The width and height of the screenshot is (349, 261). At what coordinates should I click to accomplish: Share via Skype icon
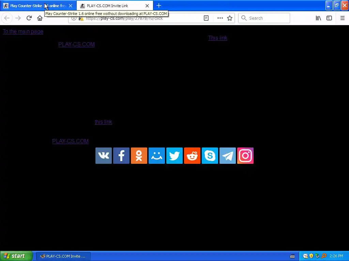pos(210,156)
